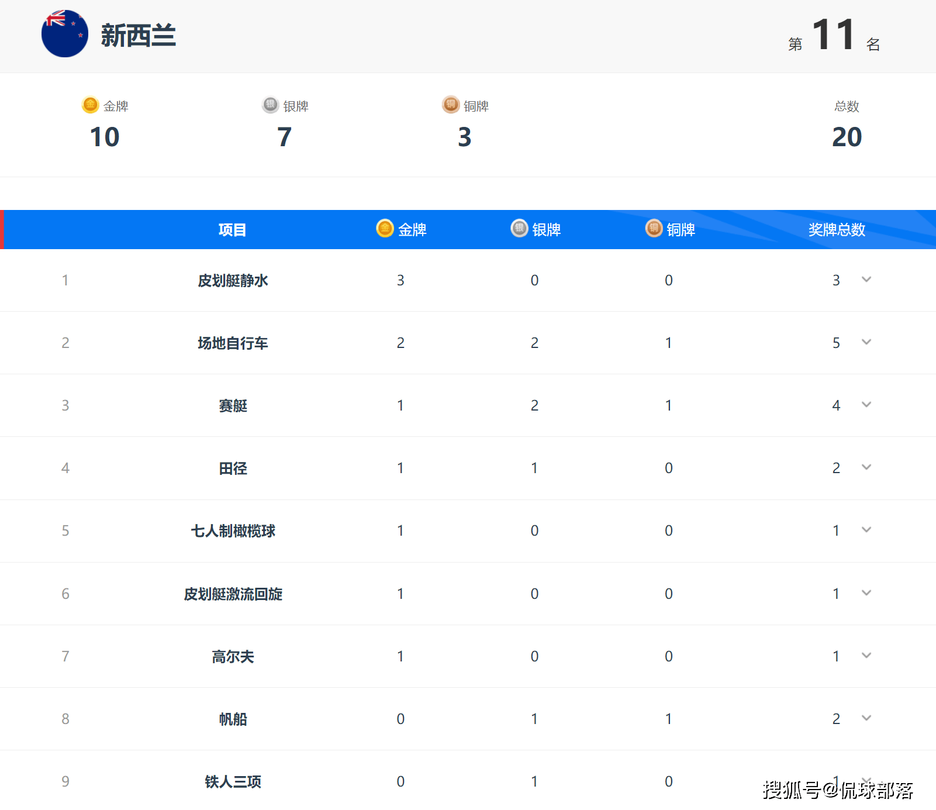Image resolution: width=936 pixels, height=810 pixels.
Task: Expand the 场地自行车 row chevron
Action: click(866, 342)
